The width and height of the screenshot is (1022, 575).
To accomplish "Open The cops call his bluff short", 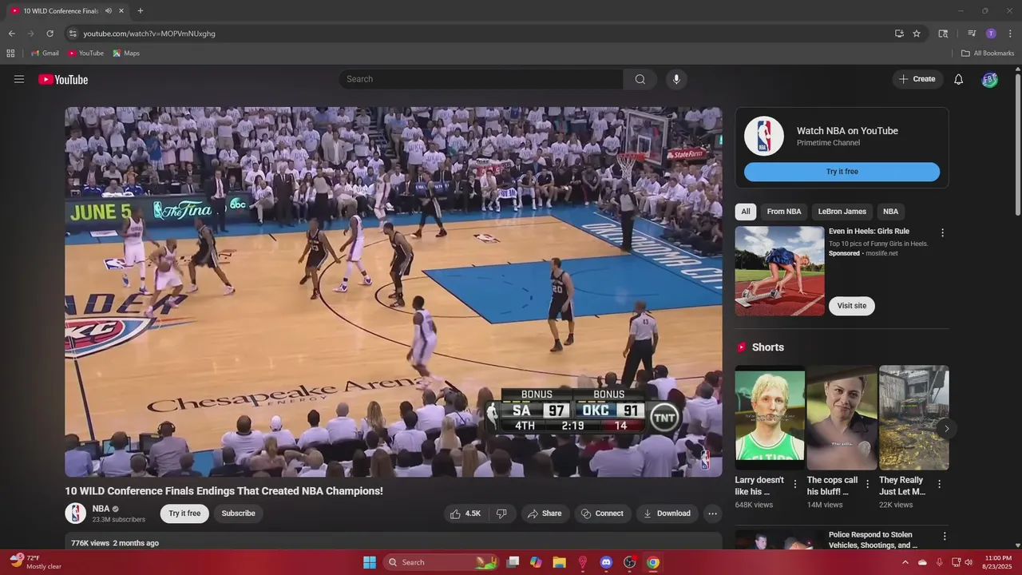I will coord(842,418).
